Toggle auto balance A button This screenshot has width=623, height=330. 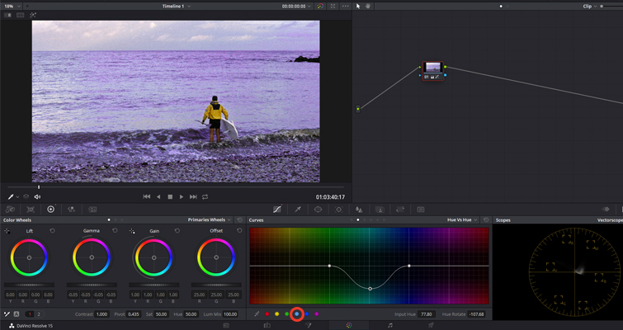coord(17,314)
